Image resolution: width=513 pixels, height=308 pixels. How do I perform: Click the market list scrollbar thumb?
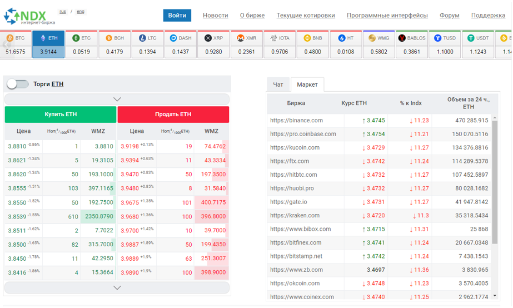click(x=495, y=182)
